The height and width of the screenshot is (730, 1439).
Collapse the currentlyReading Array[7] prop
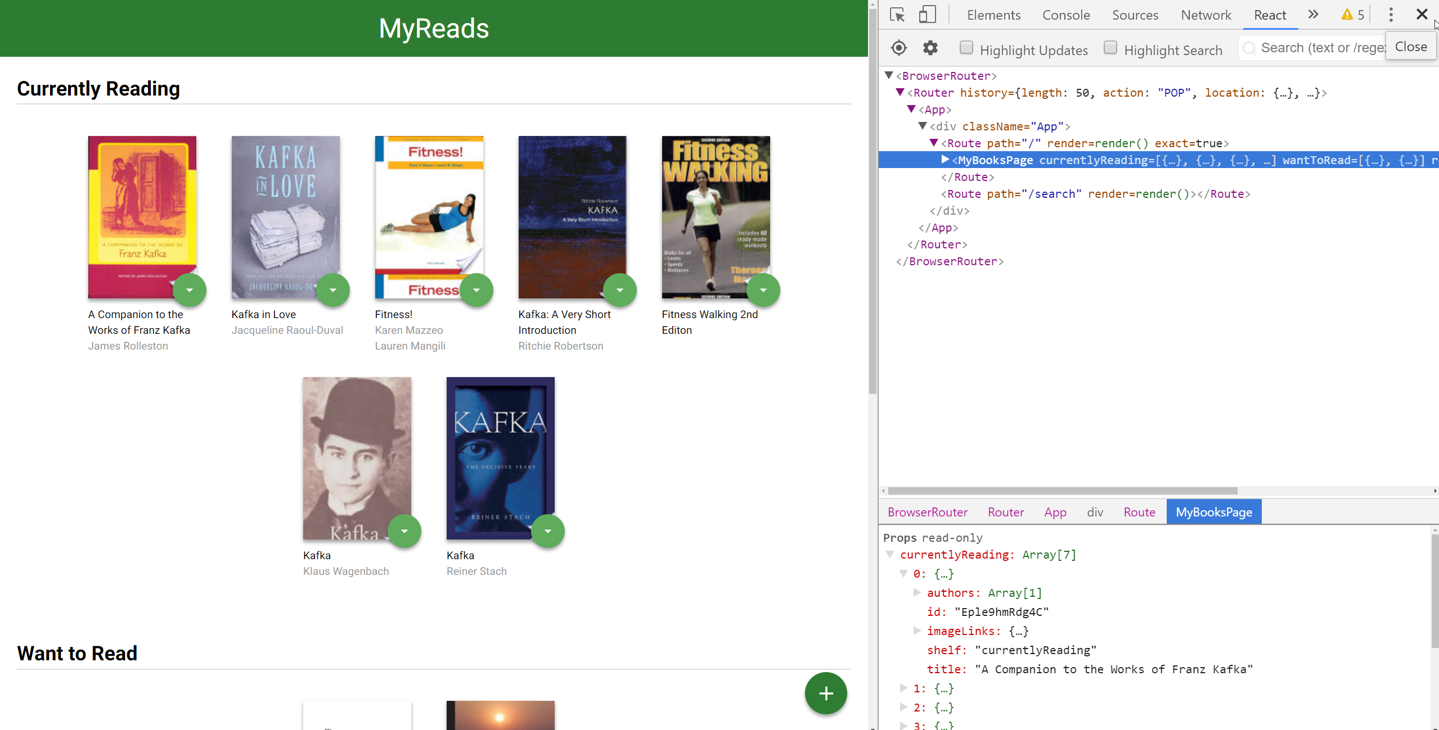tap(890, 555)
